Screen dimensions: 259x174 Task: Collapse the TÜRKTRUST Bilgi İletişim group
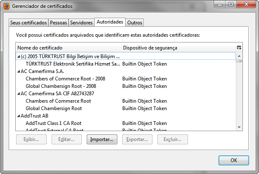19,57
